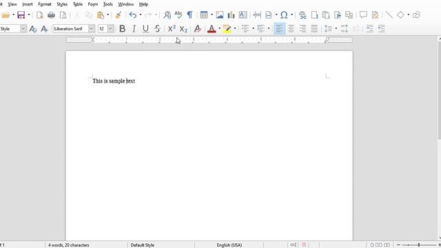441x248 pixels.
Task: Justify the paragraph
Action: (314, 29)
